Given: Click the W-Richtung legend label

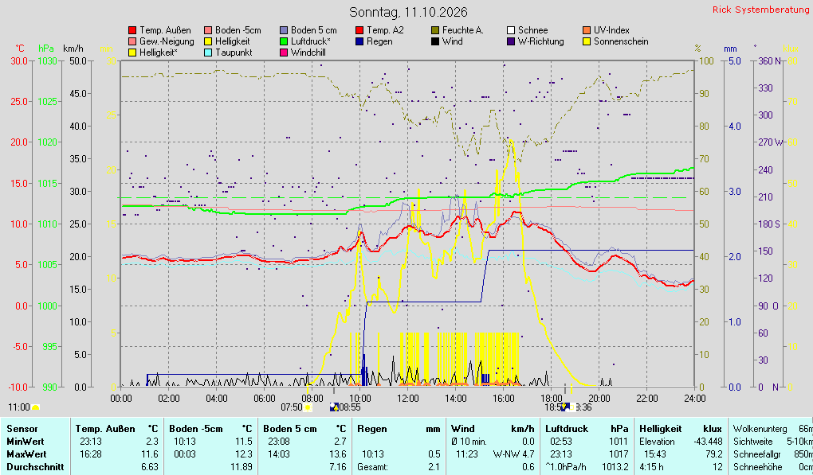Looking at the screenshot, I should [540, 41].
